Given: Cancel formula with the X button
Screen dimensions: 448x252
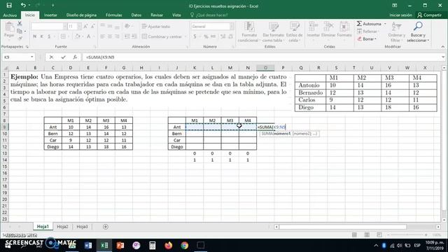Looking at the screenshot, I should pyautogui.click(x=51, y=57).
